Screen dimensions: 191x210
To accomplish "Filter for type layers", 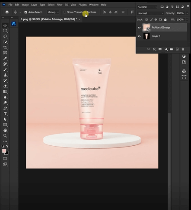I will tap(172, 7).
